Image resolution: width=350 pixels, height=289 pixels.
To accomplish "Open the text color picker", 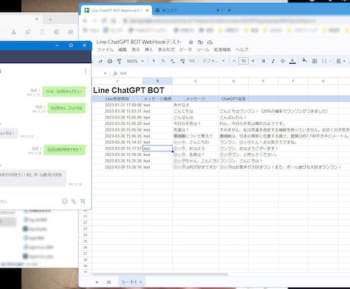I will [292, 61].
